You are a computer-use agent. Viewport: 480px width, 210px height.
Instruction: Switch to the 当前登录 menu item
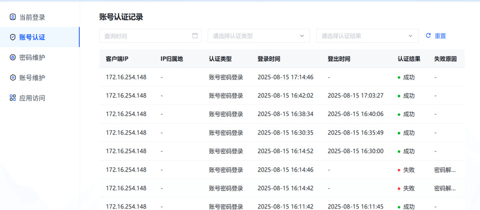(x=32, y=17)
